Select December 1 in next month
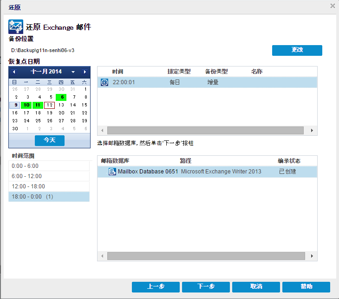The height and width of the screenshot is (299, 339). tap(26, 129)
